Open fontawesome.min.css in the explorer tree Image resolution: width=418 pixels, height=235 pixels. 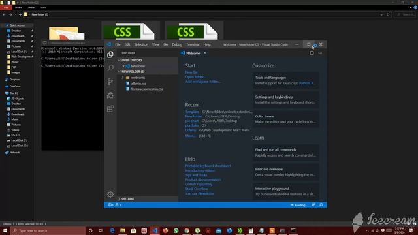(x=147, y=89)
